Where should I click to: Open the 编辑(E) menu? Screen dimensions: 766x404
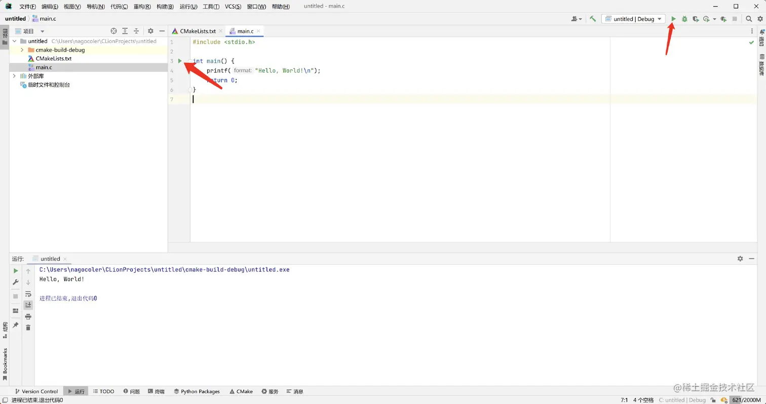point(50,7)
